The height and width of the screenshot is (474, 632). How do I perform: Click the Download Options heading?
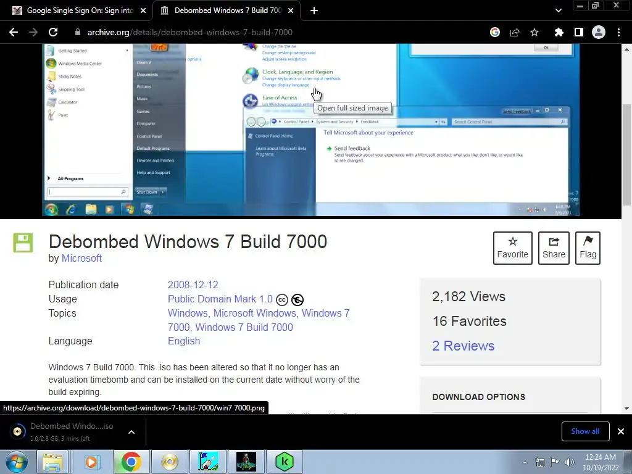(478, 397)
